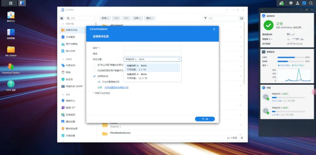Click the Control Panel home icon

[x=62, y=18]
